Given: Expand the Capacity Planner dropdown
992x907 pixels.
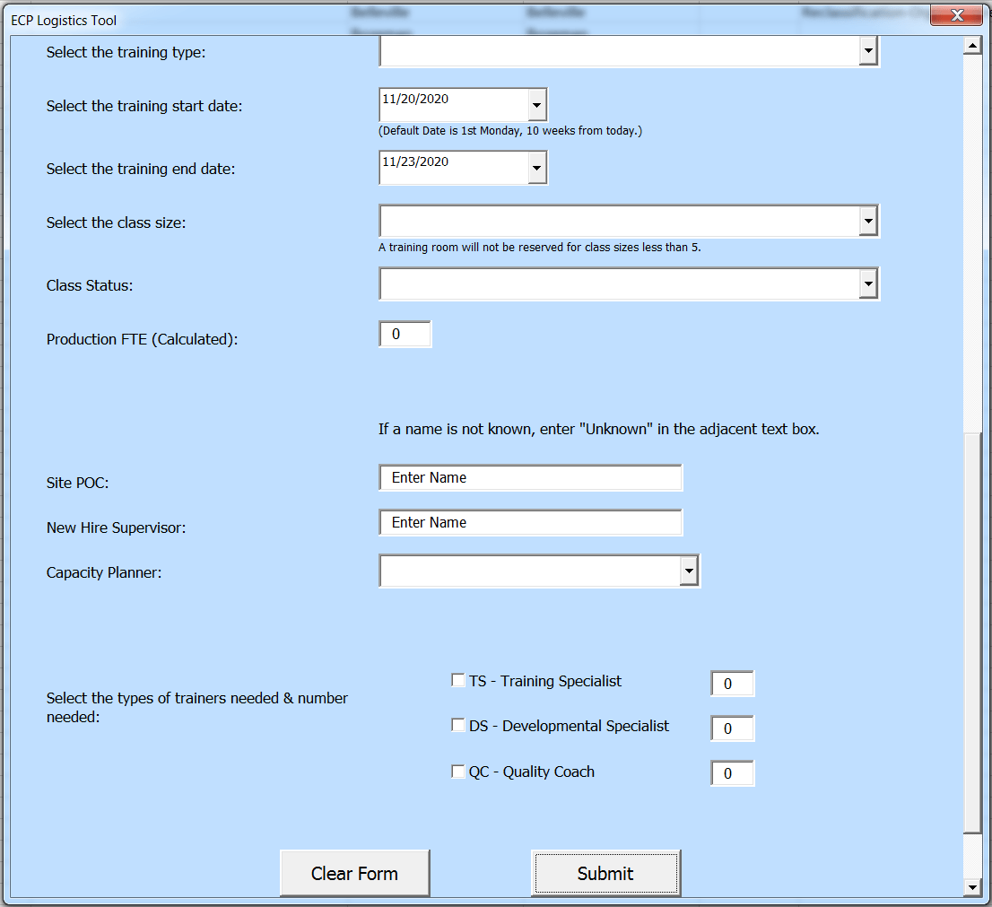Looking at the screenshot, I should pos(688,571).
